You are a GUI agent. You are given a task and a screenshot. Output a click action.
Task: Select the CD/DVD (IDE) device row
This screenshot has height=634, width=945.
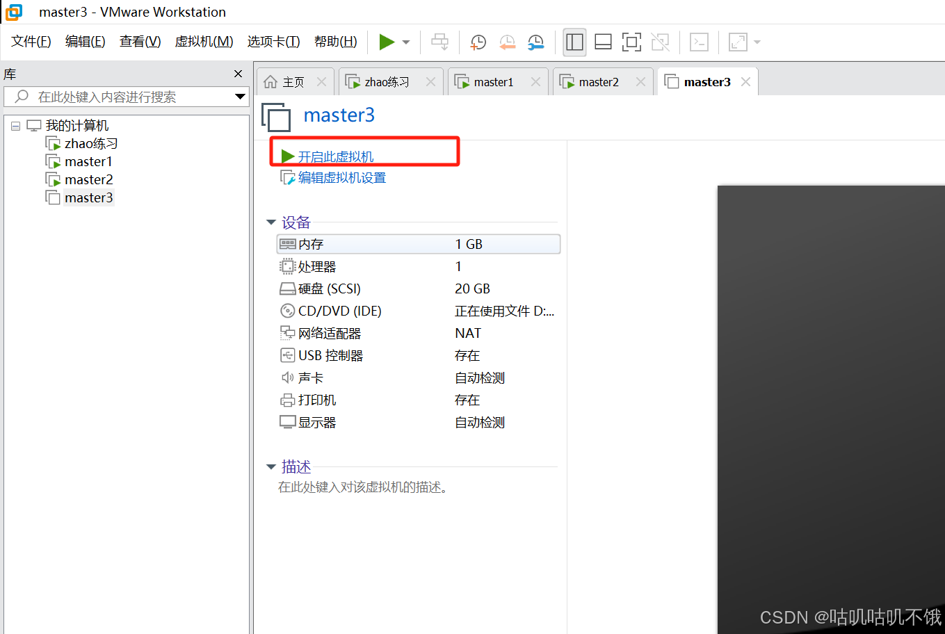419,311
